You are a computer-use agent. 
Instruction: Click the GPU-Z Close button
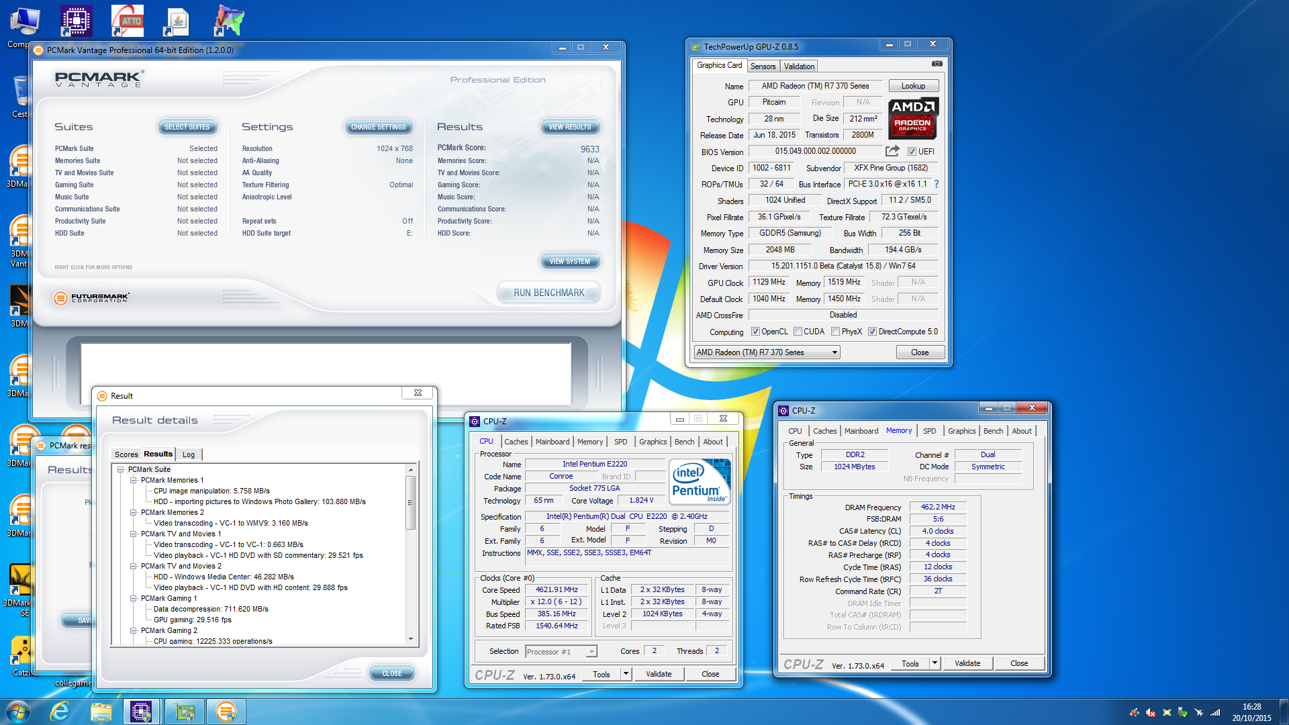coord(920,352)
